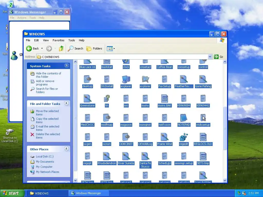The width and height of the screenshot is (263, 197).
Task: Select the Gone Fishing bitmap icon
Action: coord(203,79)
